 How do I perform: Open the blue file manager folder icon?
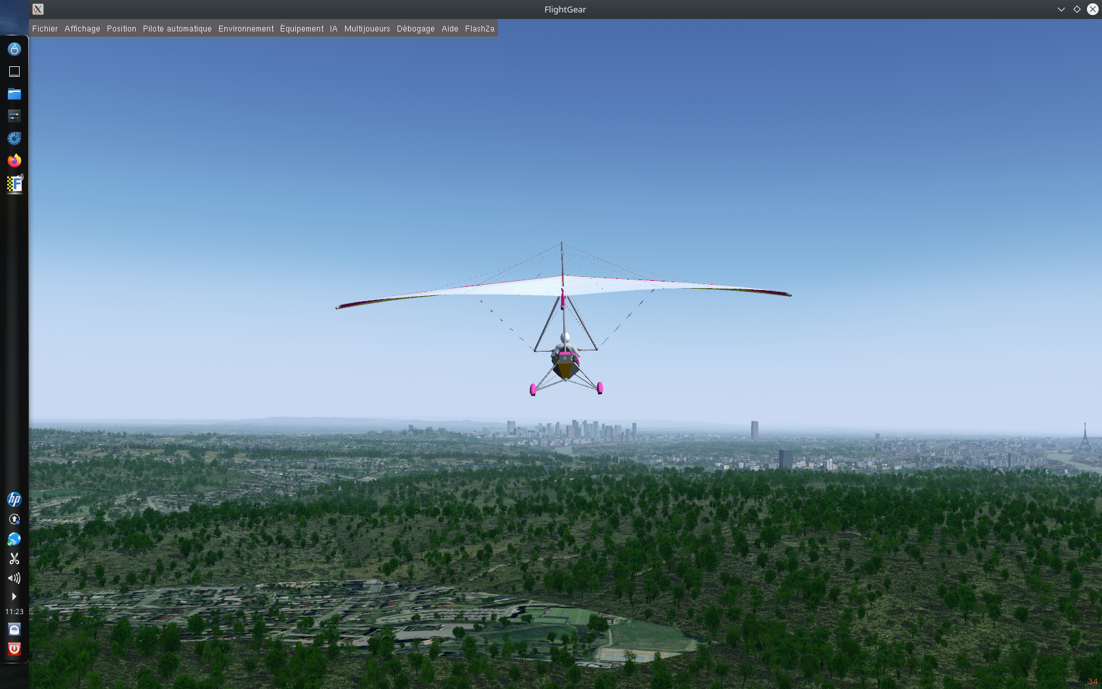click(14, 94)
